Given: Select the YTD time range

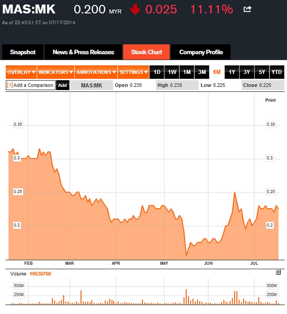Looking at the screenshot, I should click(x=276, y=72).
